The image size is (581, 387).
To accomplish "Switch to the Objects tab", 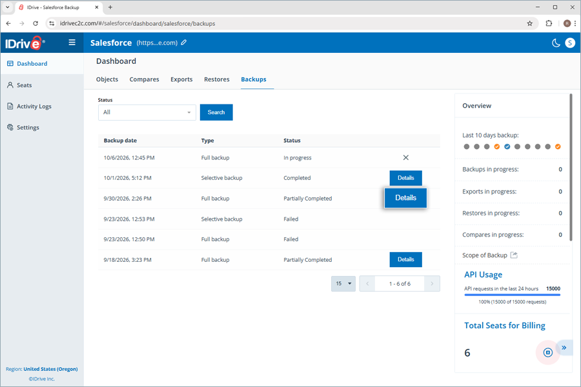I will (x=107, y=79).
